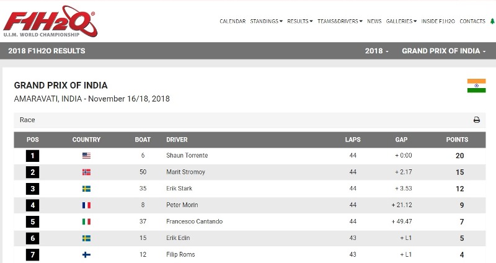Click the F1H2O logo
The width and height of the screenshot is (496, 263).
pos(50,21)
